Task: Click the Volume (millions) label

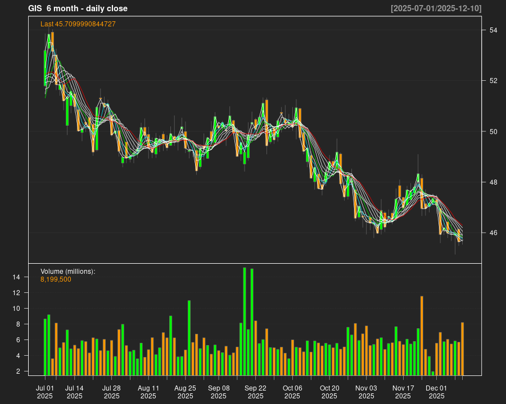Action: pos(68,272)
